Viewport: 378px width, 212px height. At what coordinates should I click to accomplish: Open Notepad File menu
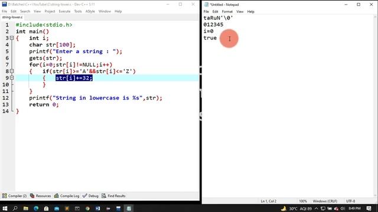(206, 12)
